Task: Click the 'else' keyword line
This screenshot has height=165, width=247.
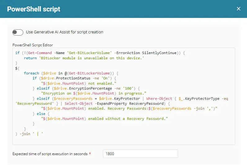Action: tap(41, 114)
